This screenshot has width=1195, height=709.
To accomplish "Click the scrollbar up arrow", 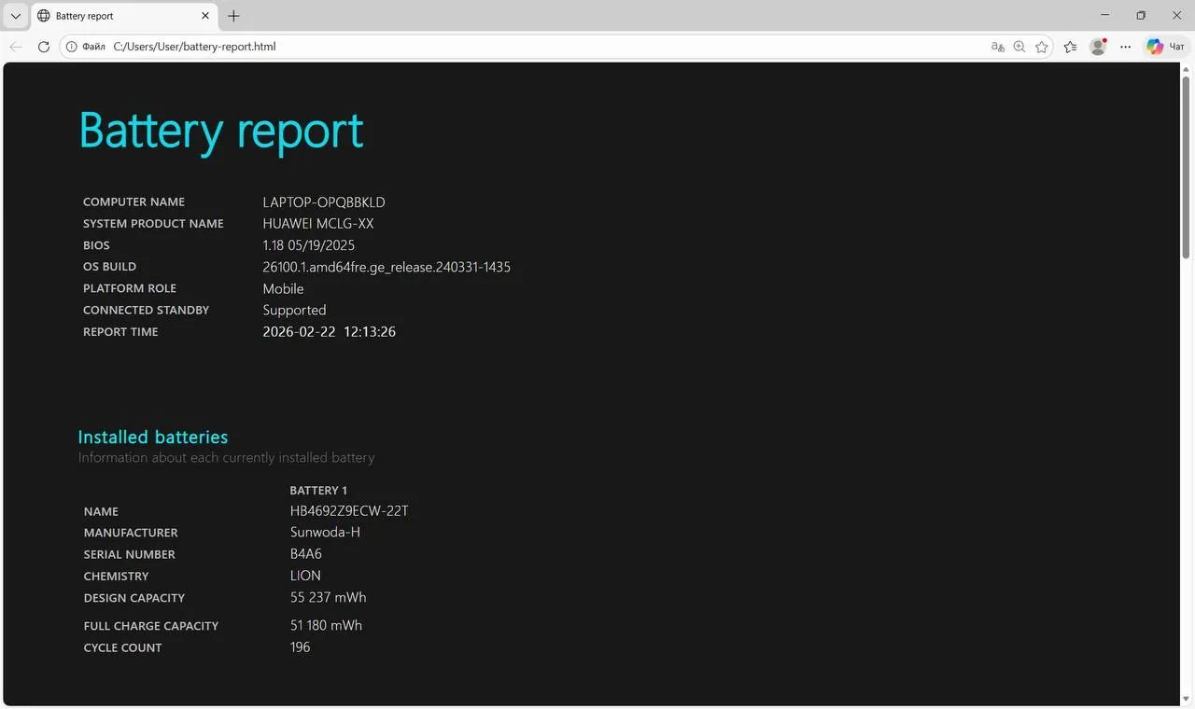I will click(1187, 68).
